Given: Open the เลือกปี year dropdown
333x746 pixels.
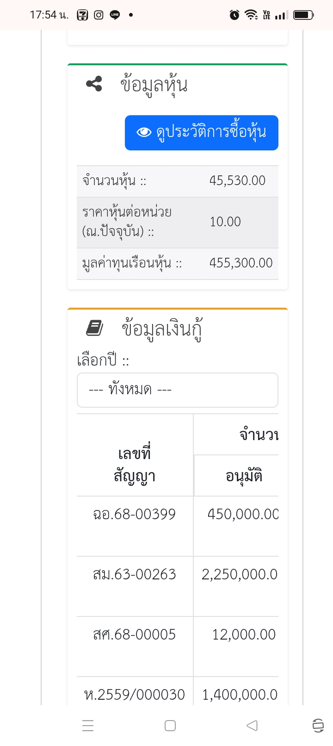Looking at the screenshot, I should point(177,390).
